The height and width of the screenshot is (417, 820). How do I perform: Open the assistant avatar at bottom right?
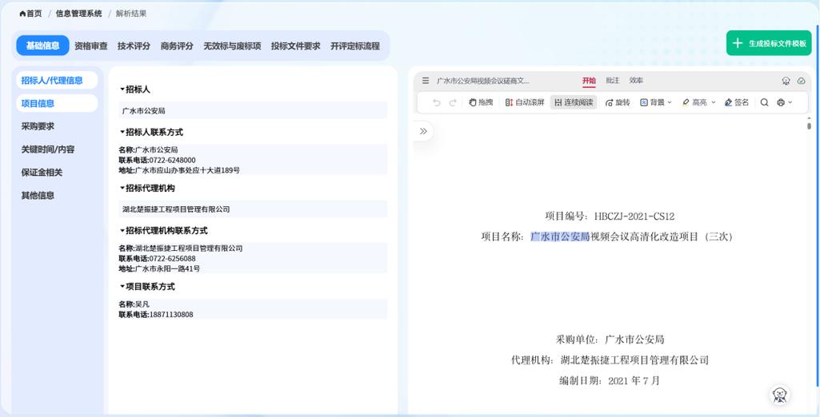(x=780, y=395)
